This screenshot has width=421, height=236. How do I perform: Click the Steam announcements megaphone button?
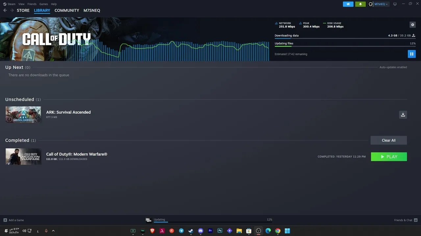(x=348, y=4)
